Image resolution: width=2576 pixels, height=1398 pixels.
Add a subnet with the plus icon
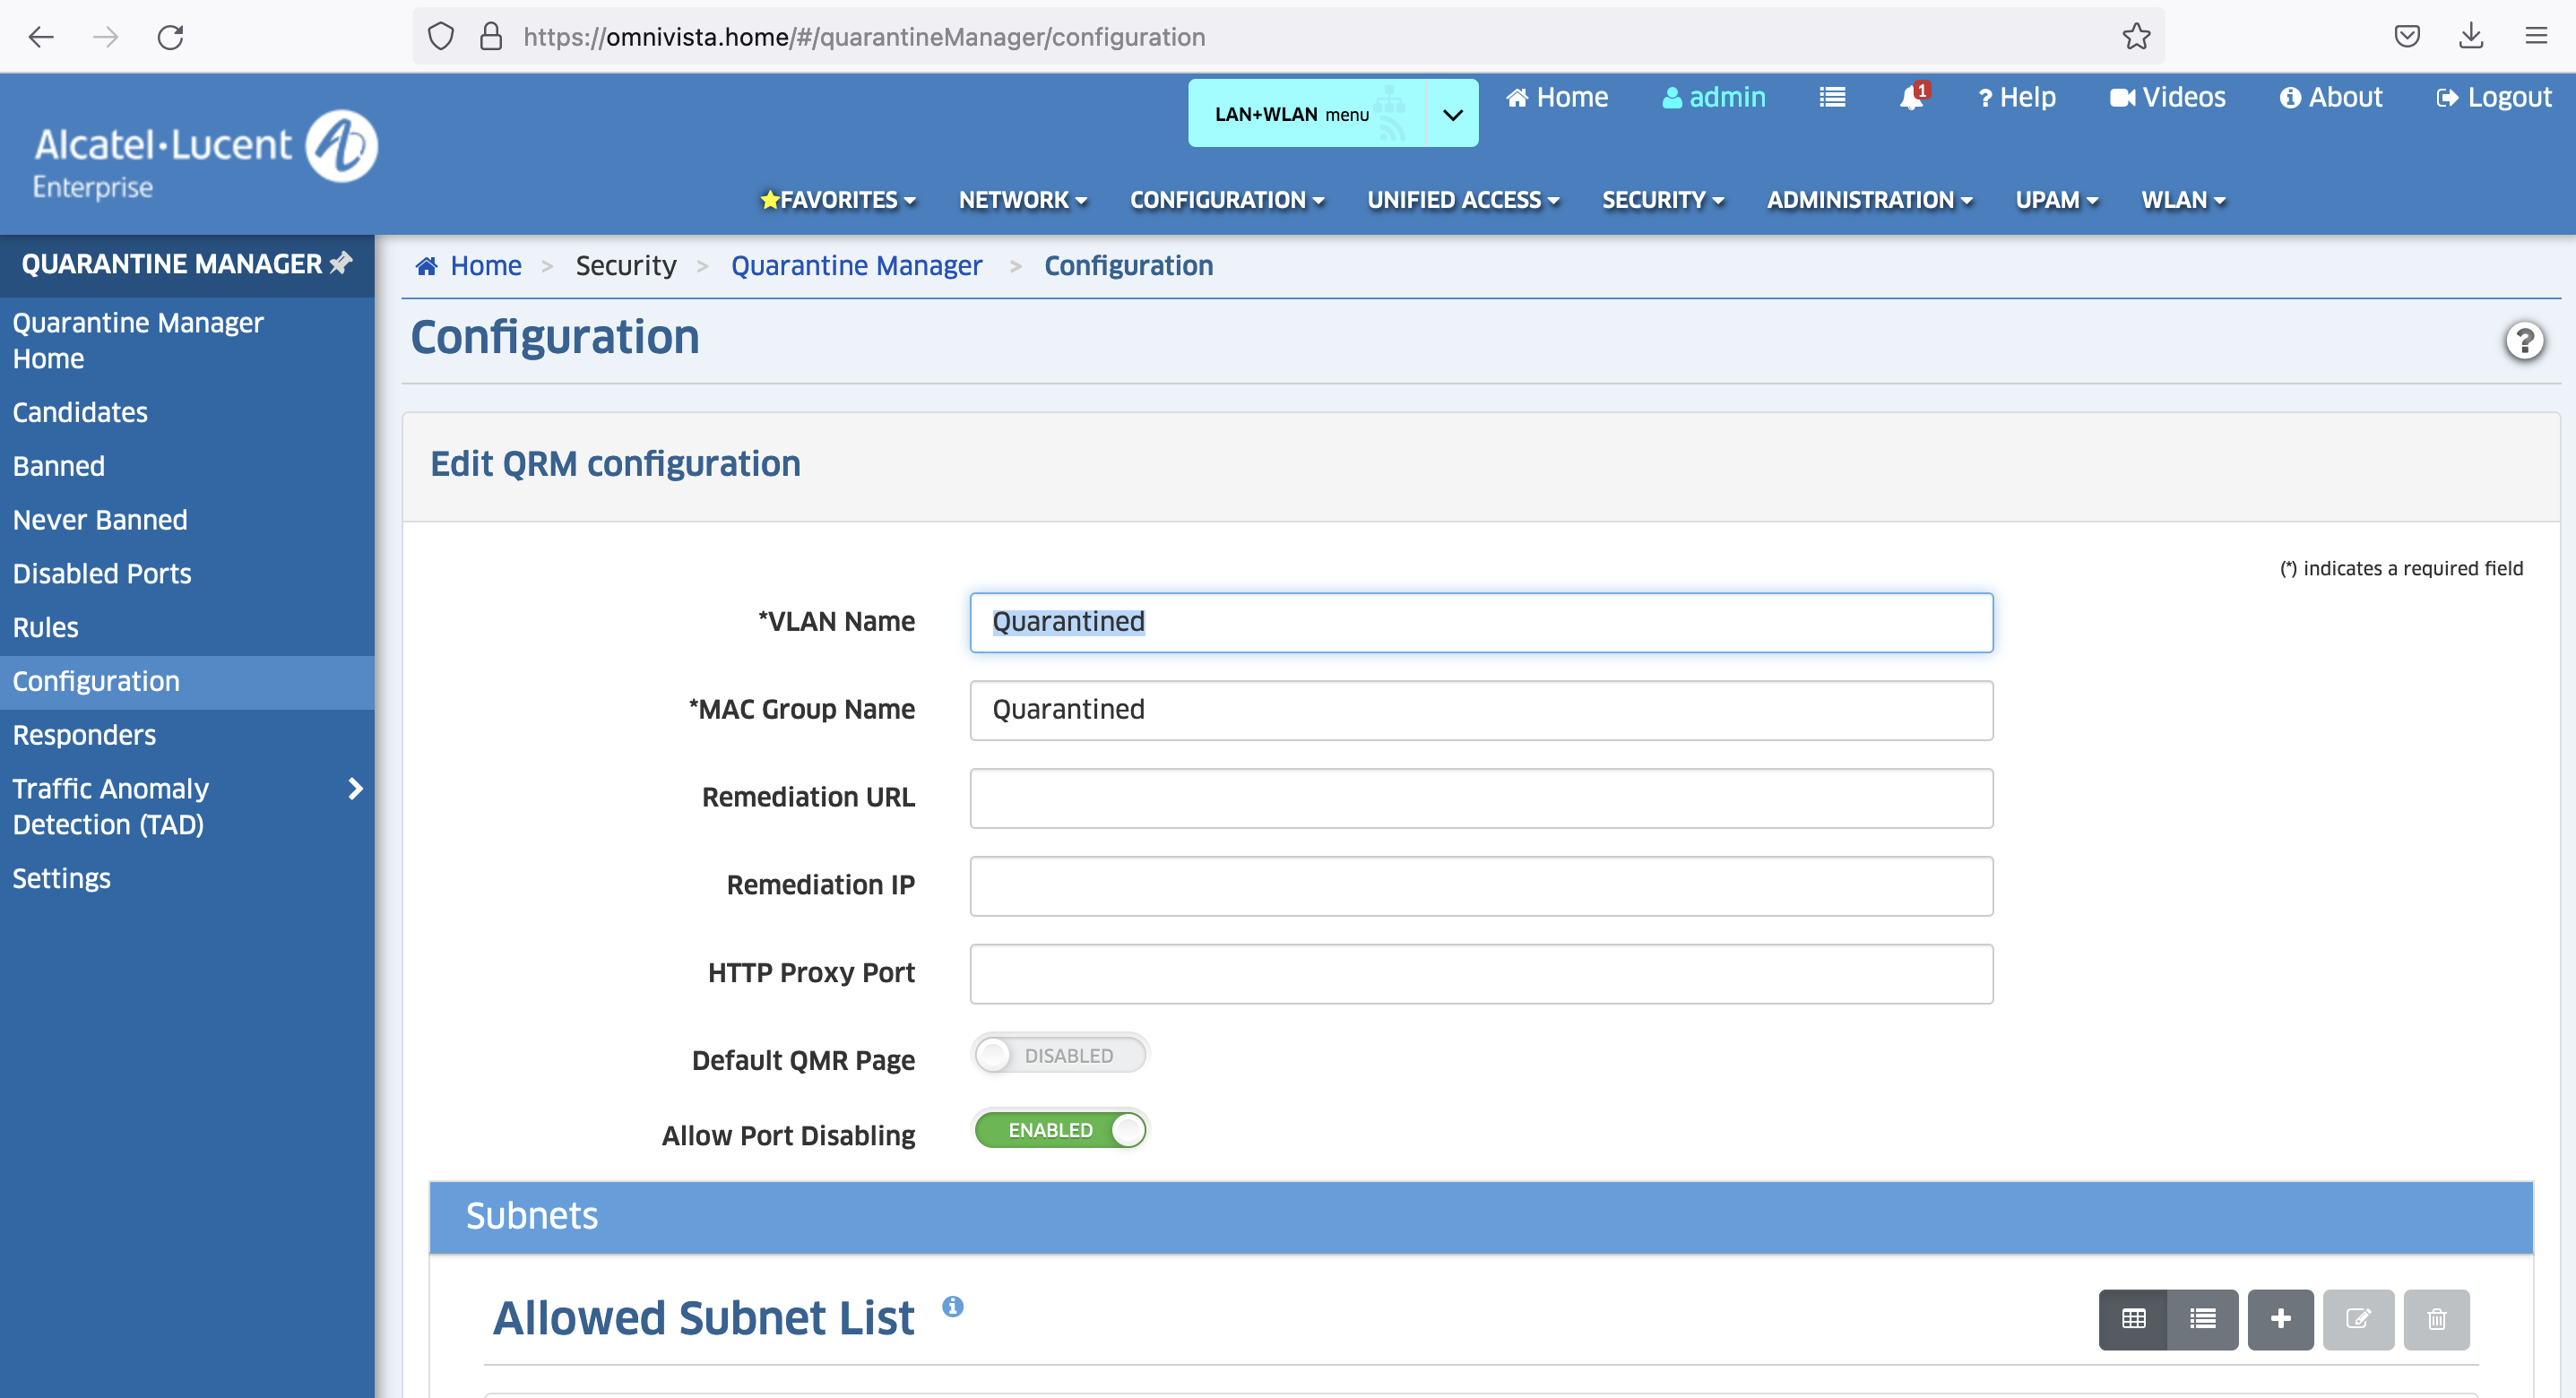pos(2280,1319)
